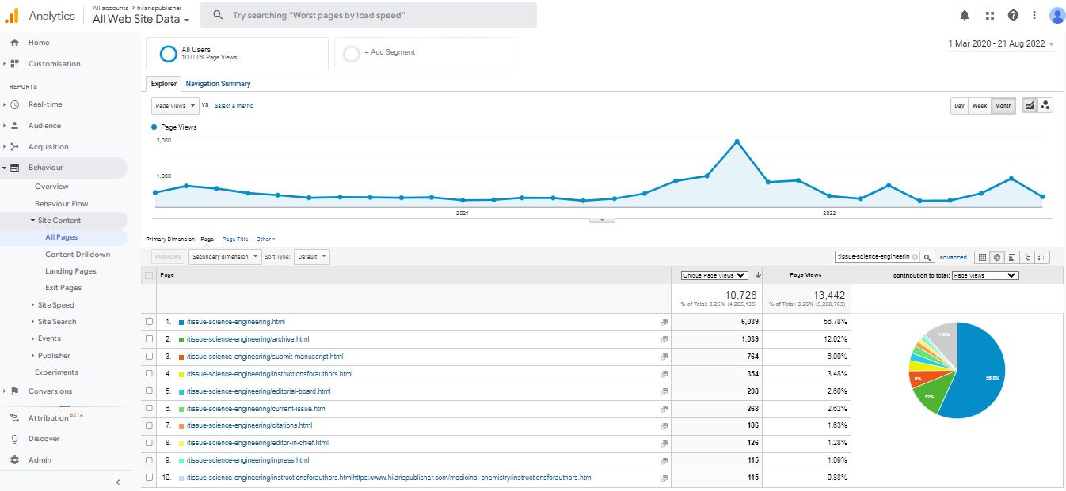This screenshot has width=1066, height=491.
Task: Click the notifications bell icon
Action: pyautogui.click(x=964, y=15)
